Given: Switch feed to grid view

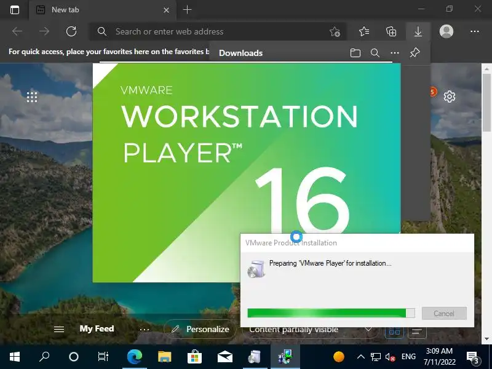Looking at the screenshot, I should (394, 331).
